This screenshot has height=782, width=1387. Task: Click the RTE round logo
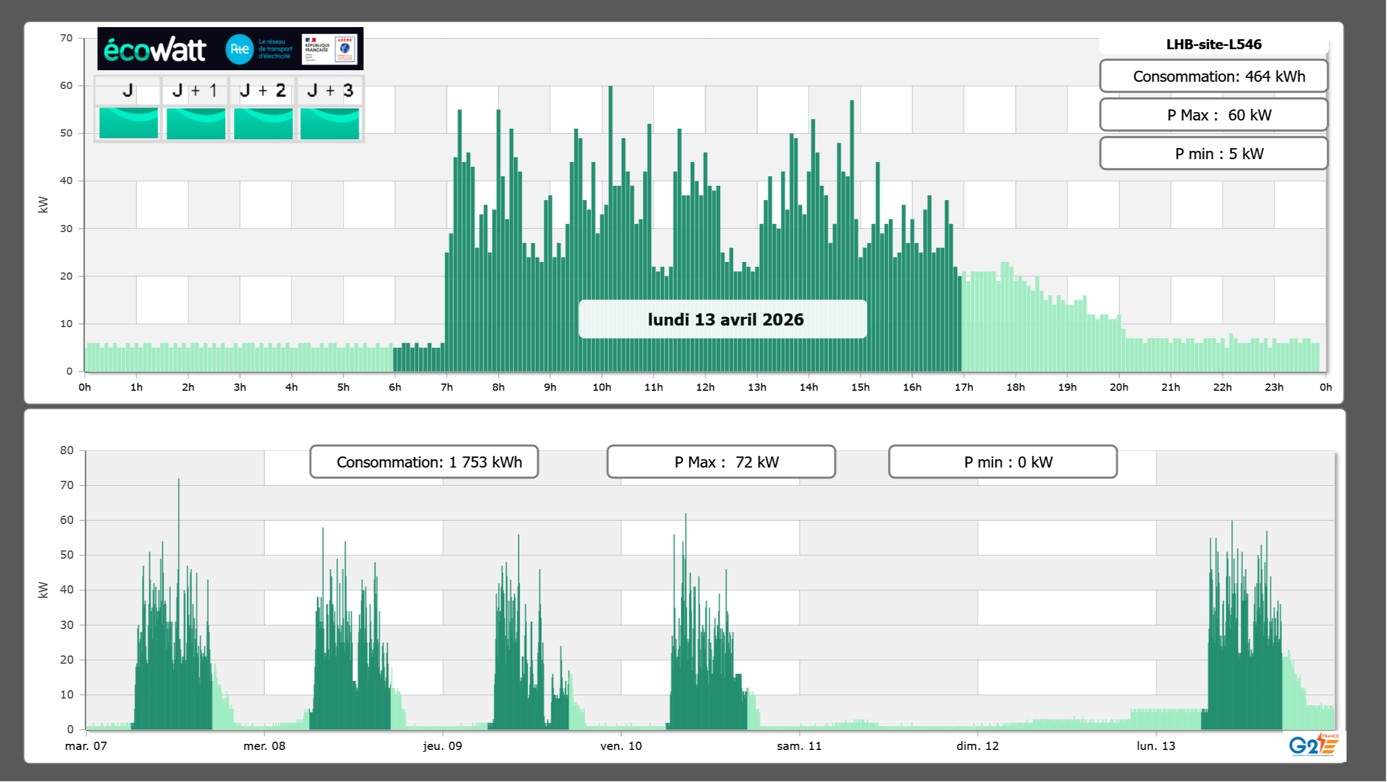[x=239, y=49]
